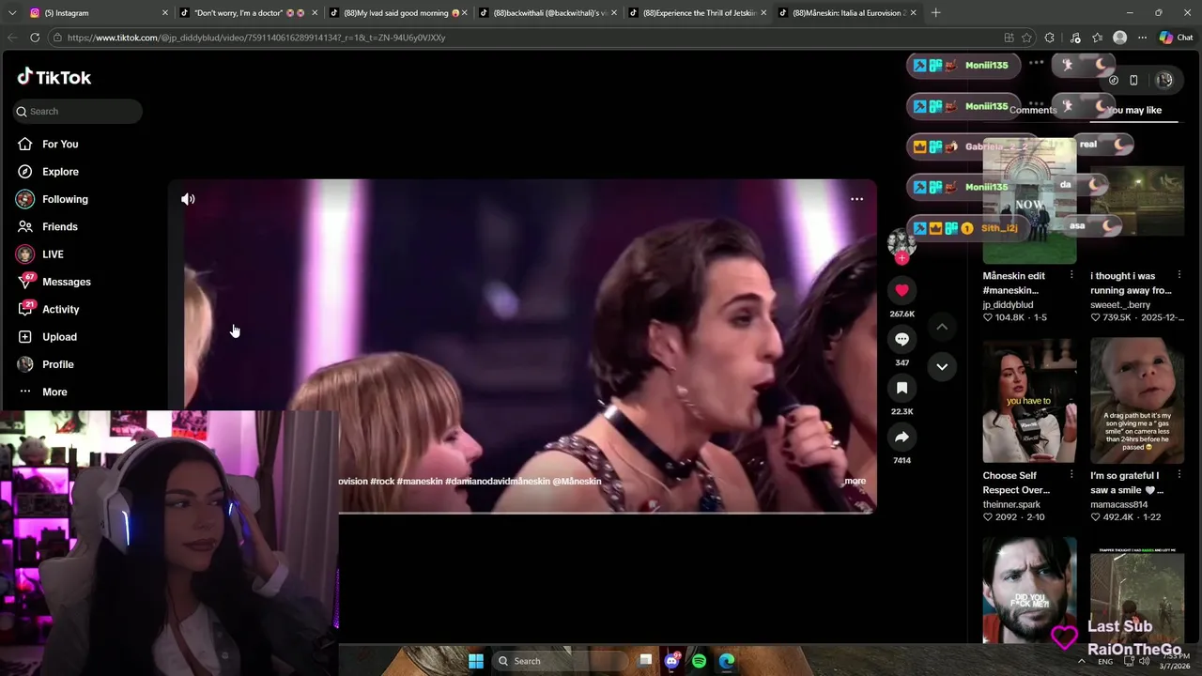
Task: Follow the creator via plus avatar
Action: [x=901, y=258]
